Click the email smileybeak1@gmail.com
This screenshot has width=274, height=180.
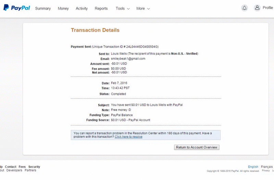[128, 59]
